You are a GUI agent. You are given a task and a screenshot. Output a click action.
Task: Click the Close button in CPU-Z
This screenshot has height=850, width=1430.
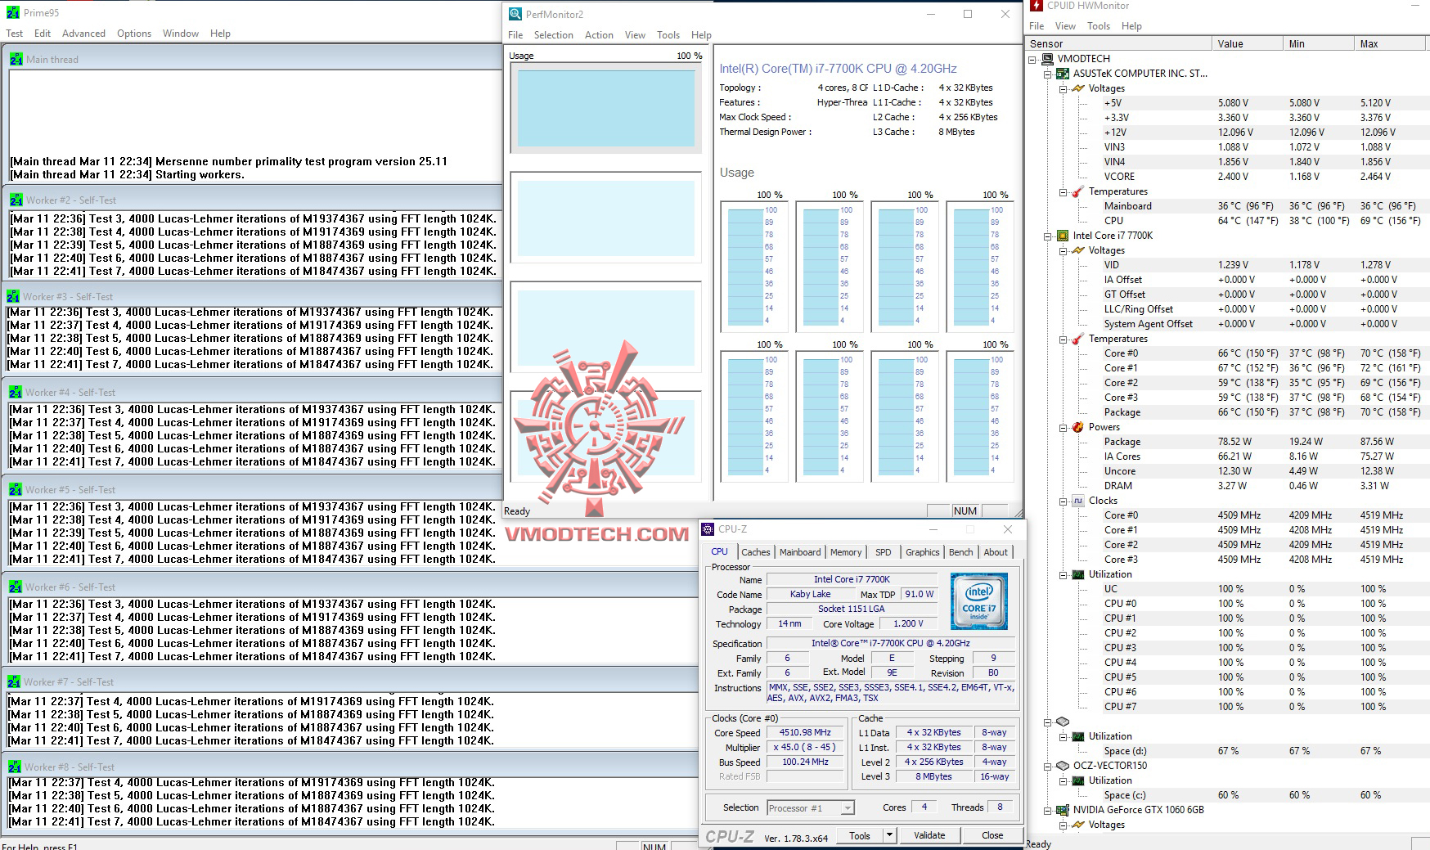tap(992, 835)
